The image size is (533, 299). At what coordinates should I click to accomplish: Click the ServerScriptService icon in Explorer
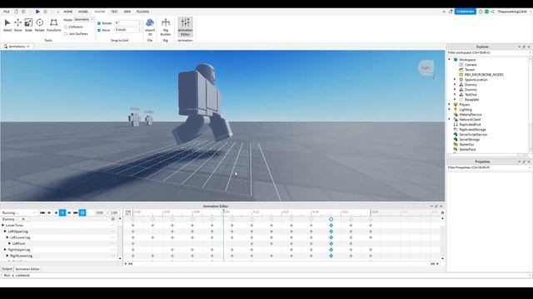[x=456, y=135]
